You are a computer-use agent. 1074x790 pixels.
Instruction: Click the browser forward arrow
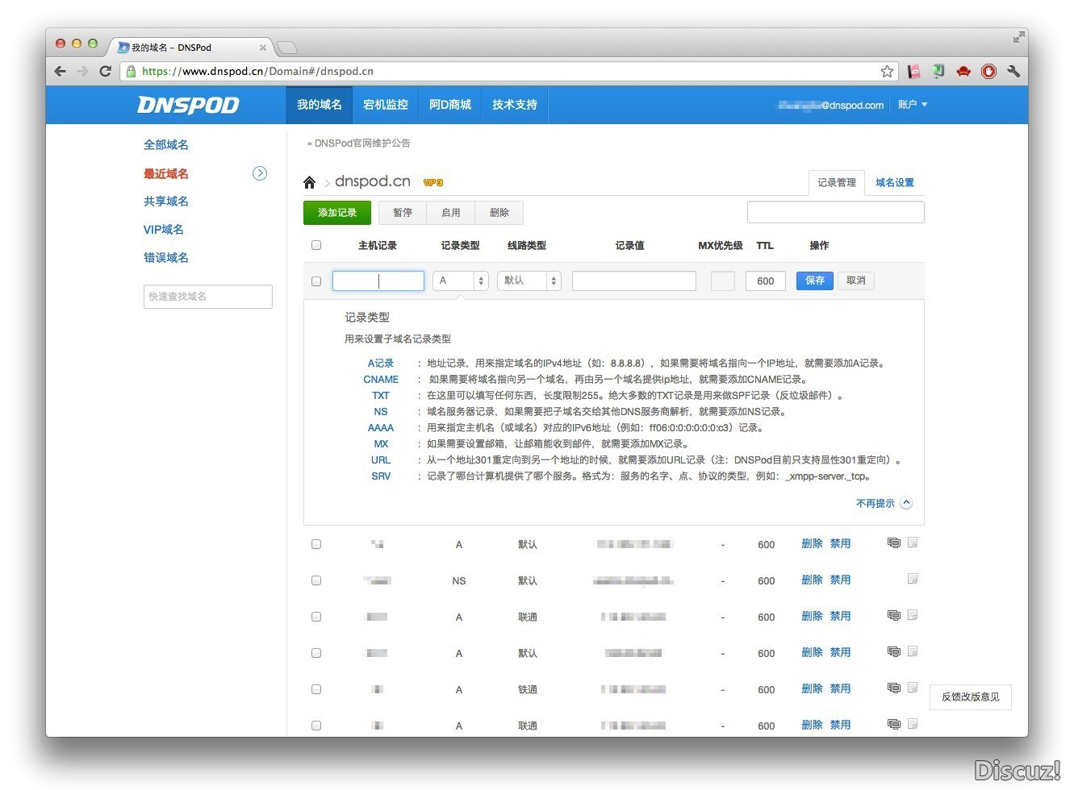[x=82, y=71]
